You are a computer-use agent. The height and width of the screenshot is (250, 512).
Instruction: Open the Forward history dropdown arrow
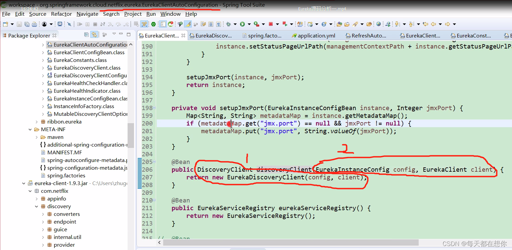click(454, 24)
